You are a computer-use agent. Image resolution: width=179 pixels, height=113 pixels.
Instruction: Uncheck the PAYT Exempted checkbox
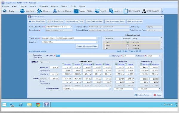127,42
